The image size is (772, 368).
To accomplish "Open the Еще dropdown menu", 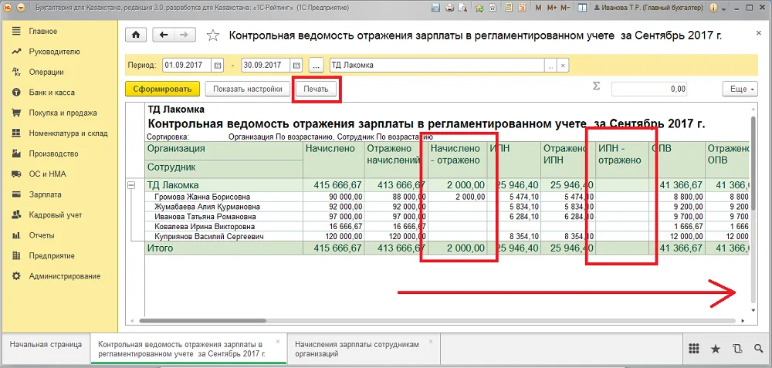I will pos(740,89).
